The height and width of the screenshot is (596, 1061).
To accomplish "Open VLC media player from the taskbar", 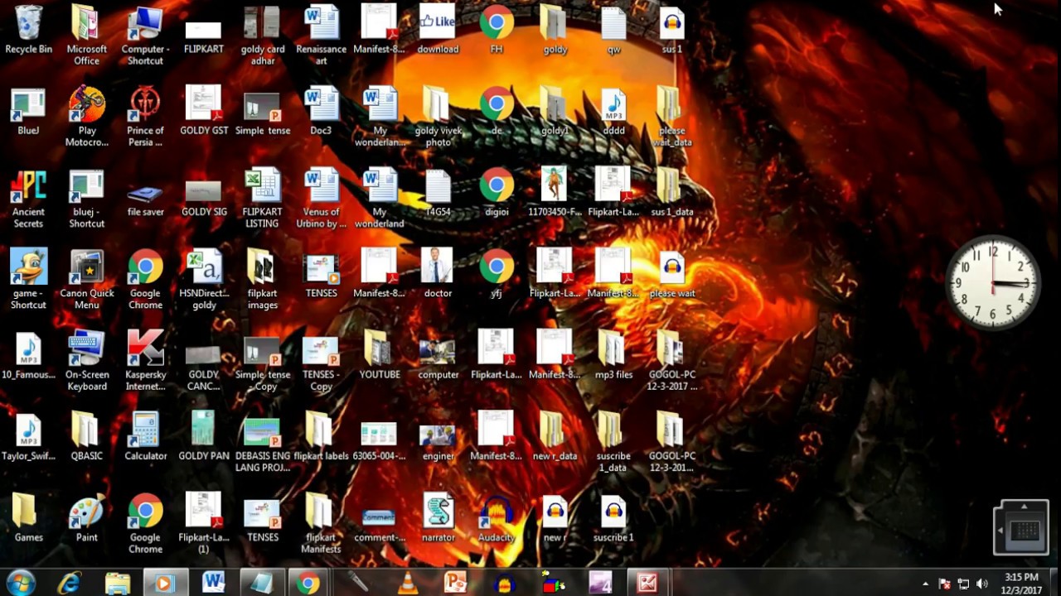I will 408,583.
